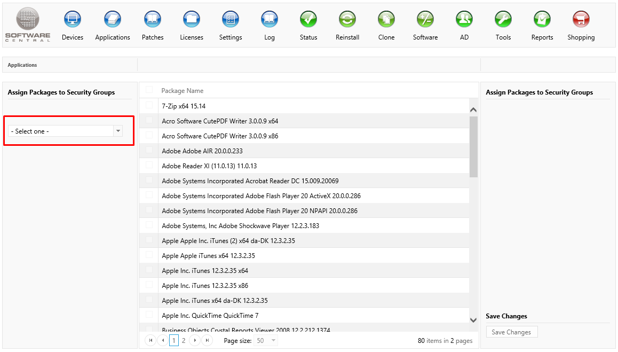
Task: Go to page 2 of packages
Action: point(184,340)
